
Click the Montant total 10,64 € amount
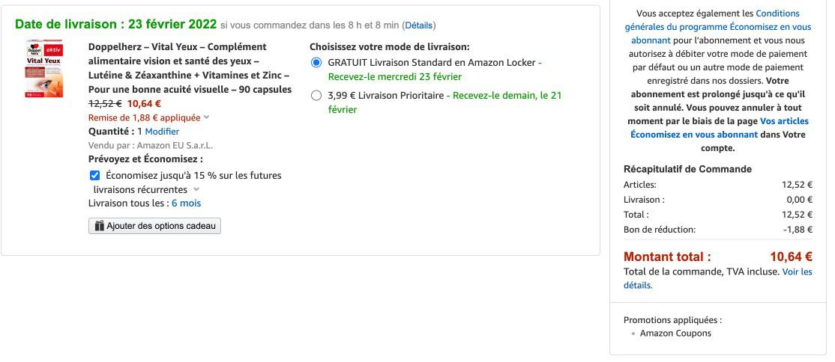point(791,257)
